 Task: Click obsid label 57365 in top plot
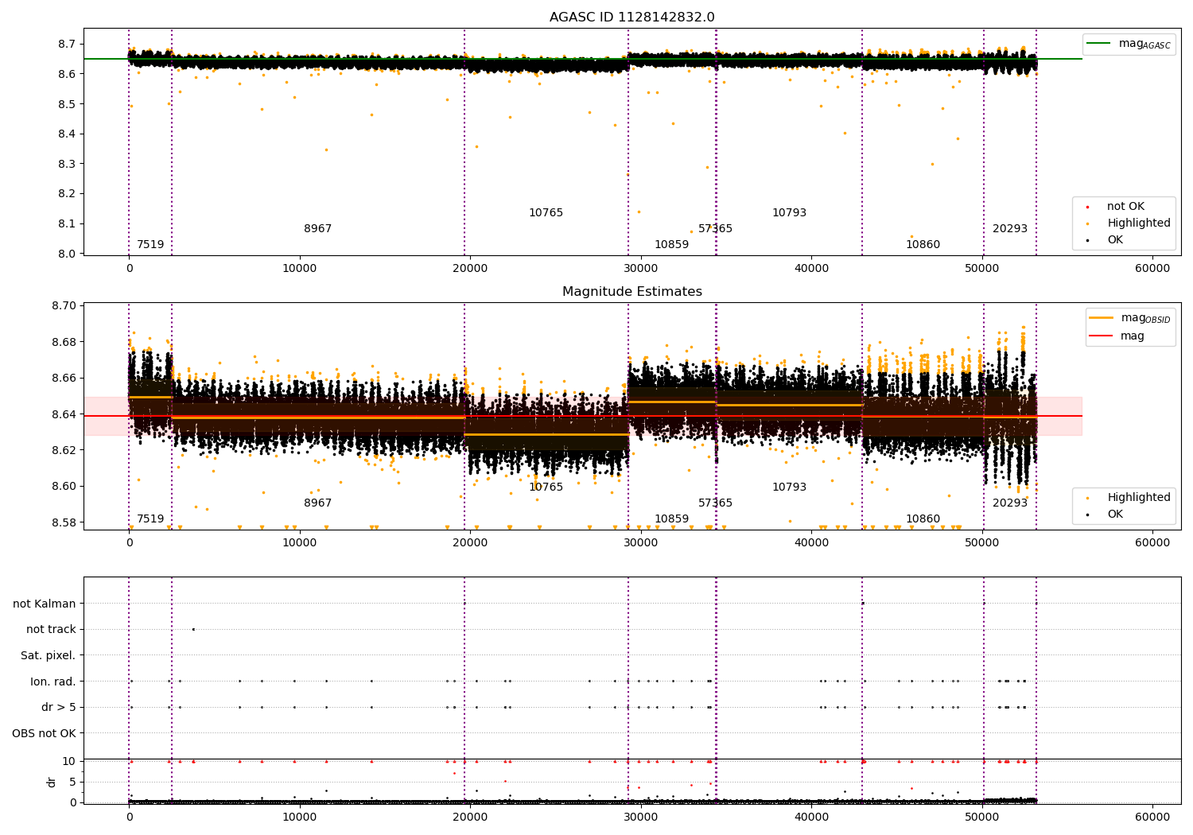coord(715,229)
